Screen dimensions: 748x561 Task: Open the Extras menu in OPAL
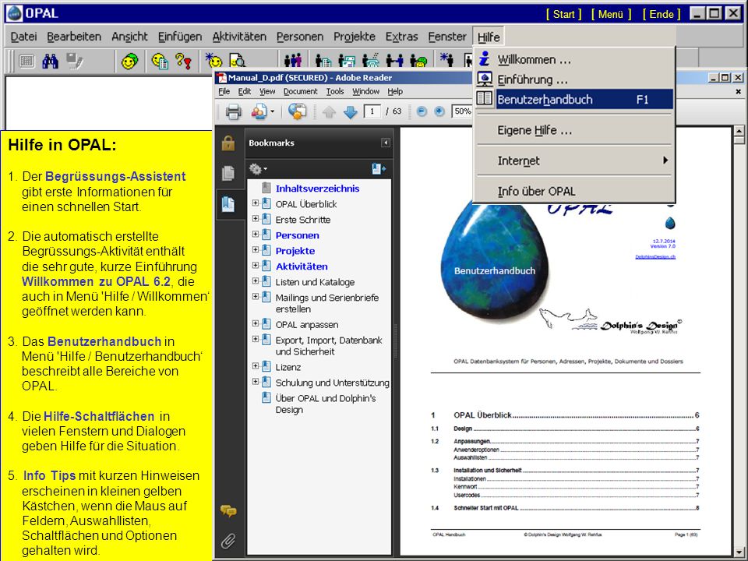click(401, 37)
